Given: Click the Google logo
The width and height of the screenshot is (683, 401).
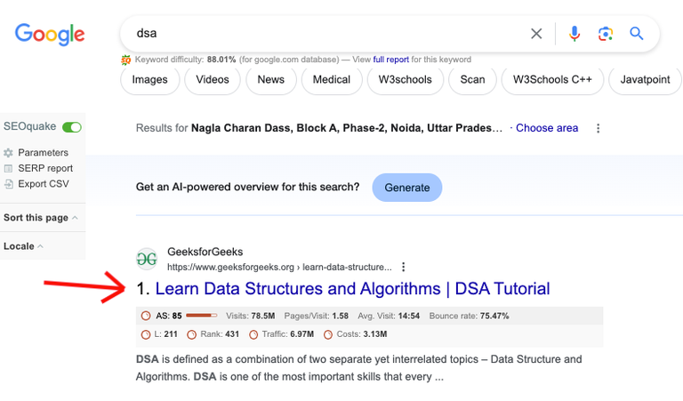Looking at the screenshot, I should click(x=50, y=35).
